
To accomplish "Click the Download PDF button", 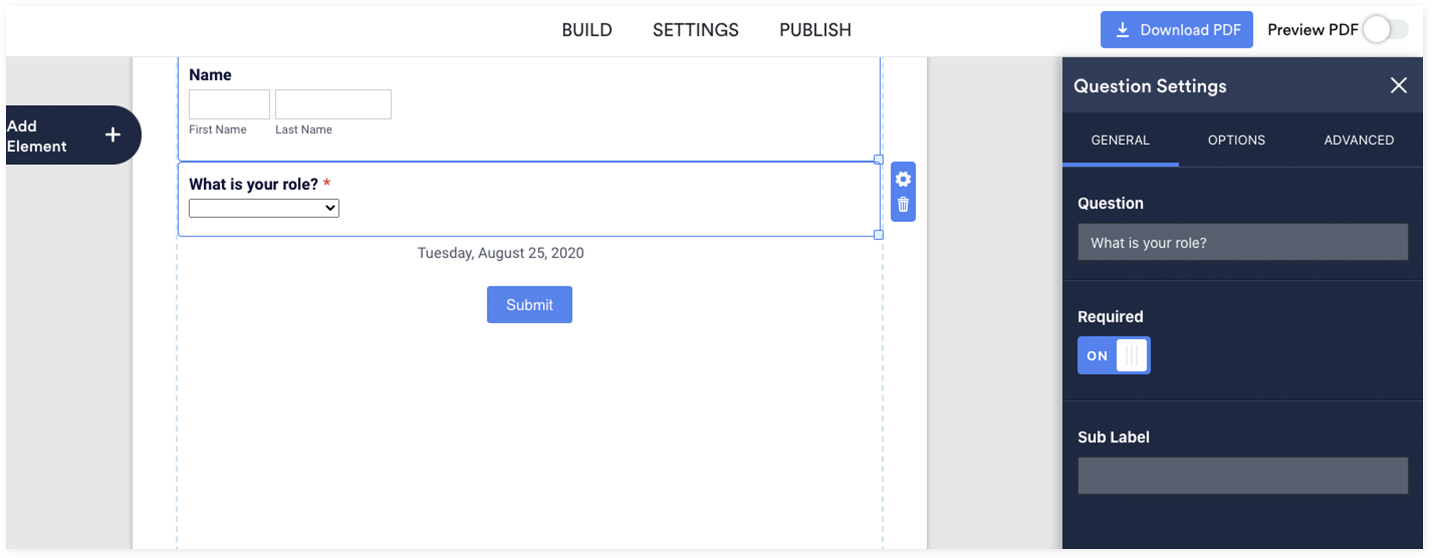I will pyautogui.click(x=1176, y=30).
